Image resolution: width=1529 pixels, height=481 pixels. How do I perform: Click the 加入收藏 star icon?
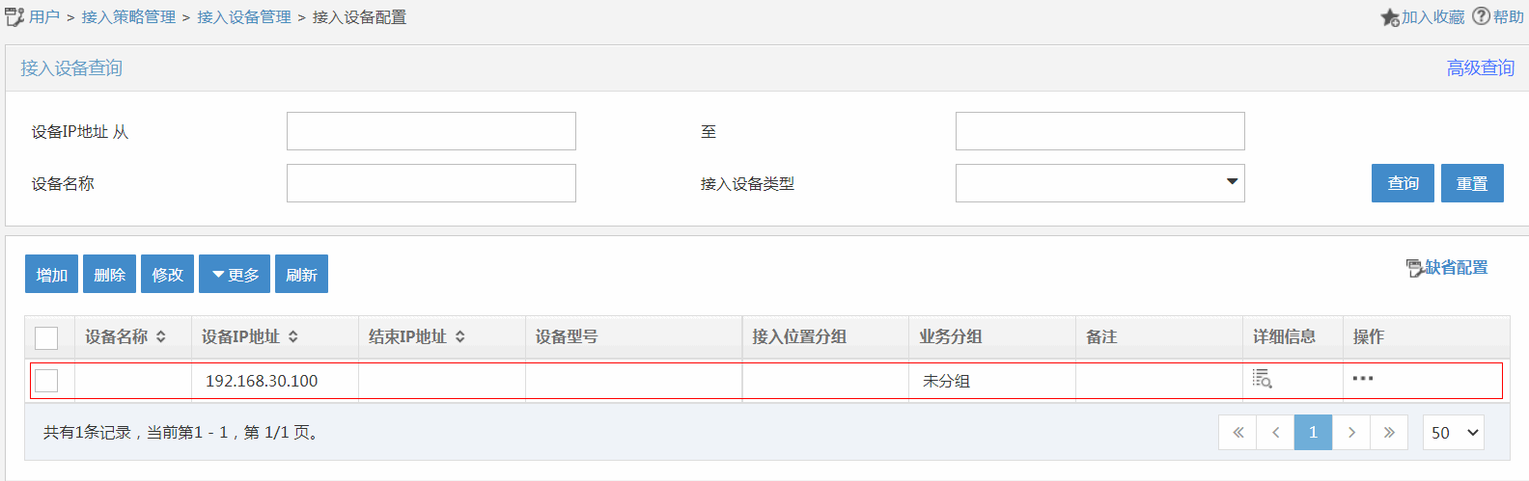click(x=1390, y=17)
